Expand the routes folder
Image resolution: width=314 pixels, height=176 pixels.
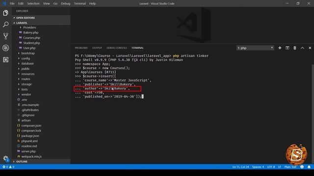pos(26,79)
